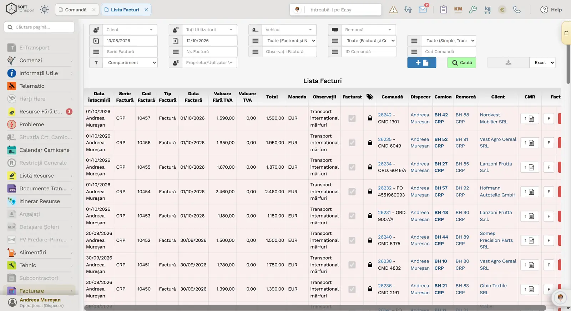The height and width of the screenshot is (311, 571).
Task: Open the Vehicul filter dropdown
Action: pos(289,30)
